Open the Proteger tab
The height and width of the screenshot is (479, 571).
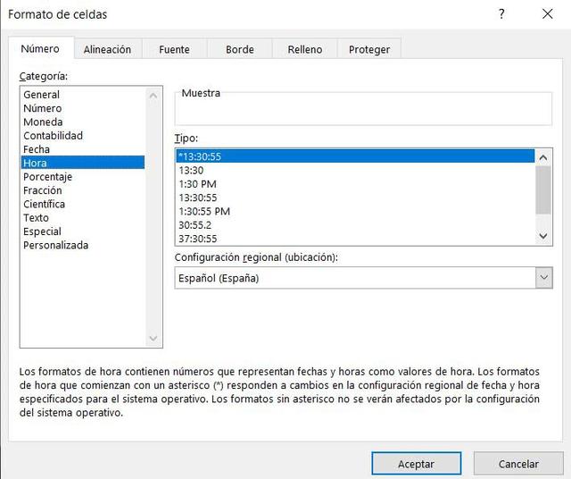coord(369,49)
